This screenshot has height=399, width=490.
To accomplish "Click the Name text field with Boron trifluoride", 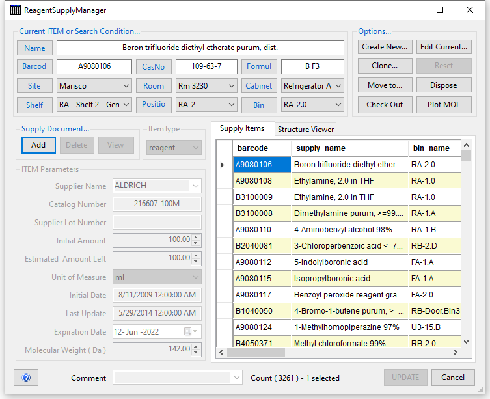I will coord(200,48).
